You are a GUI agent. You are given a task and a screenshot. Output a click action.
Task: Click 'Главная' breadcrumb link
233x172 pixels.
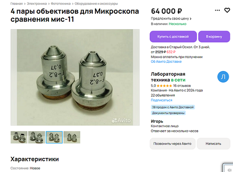tap(17, 4)
